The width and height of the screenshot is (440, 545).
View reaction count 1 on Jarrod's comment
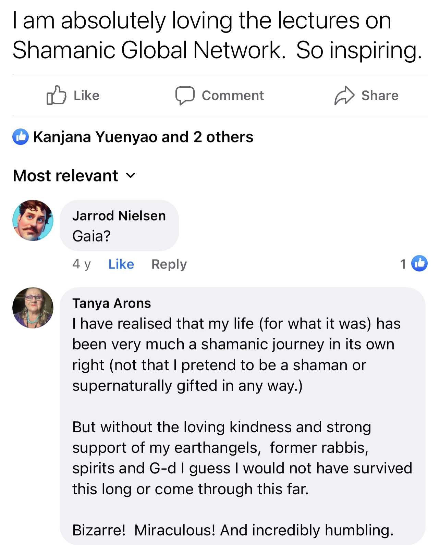[x=403, y=264]
